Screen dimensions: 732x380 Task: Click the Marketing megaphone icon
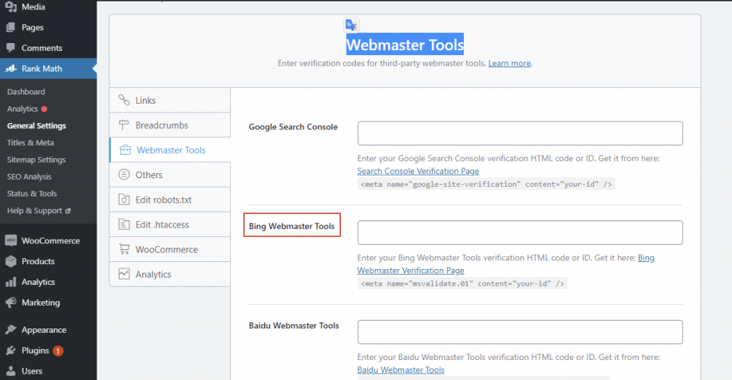[11, 303]
